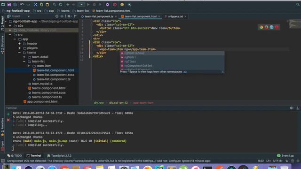The width and height of the screenshot is (301, 169).
Task: Click the Cut scissors icon
Action: coord(35,4)
